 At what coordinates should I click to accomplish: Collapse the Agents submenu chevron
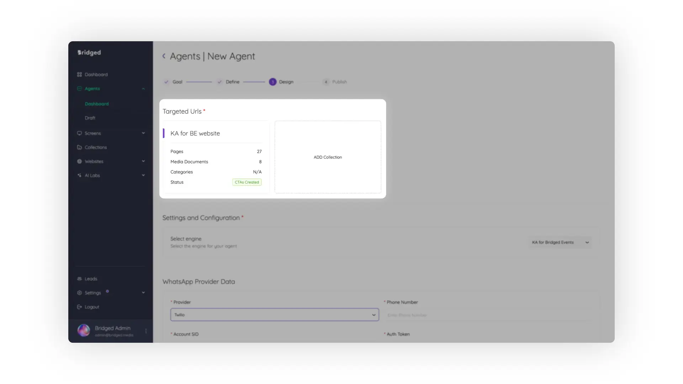(x=143, y=89)
